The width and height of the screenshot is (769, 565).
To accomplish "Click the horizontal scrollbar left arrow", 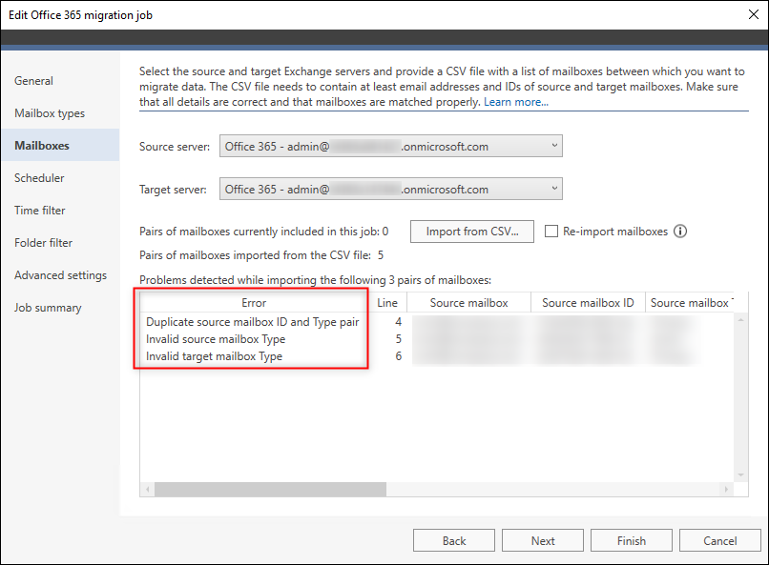I will pyautogui.click(x=147, y=489).
